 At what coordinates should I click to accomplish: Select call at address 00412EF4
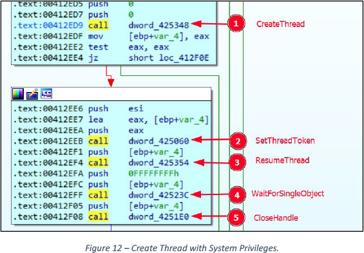coord(98,163)
